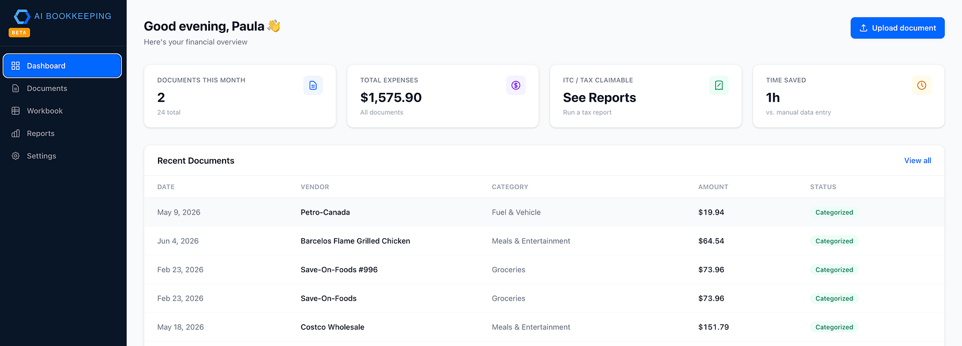The height and width of the screenshot is (346, 962).
Task: Click the VENDOR column header
Action: click(x=315, y=187)
